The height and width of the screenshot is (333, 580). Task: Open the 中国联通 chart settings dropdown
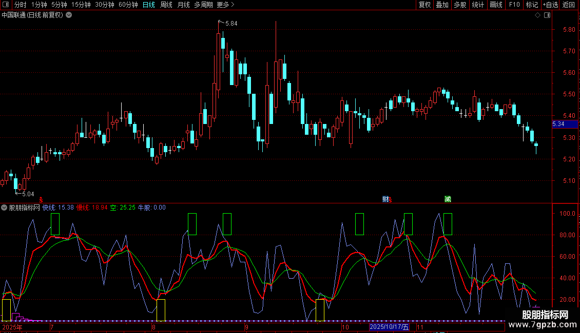coord(69,15)
